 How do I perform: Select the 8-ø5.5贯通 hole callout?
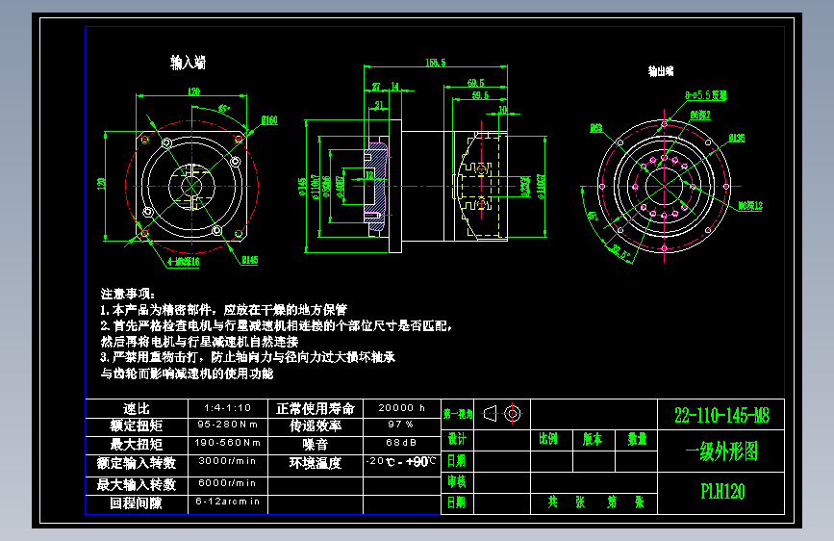click(x=706, y=94)
